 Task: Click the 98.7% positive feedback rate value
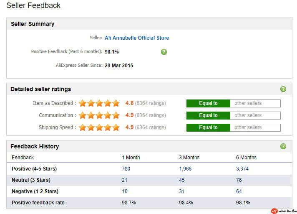129,203
